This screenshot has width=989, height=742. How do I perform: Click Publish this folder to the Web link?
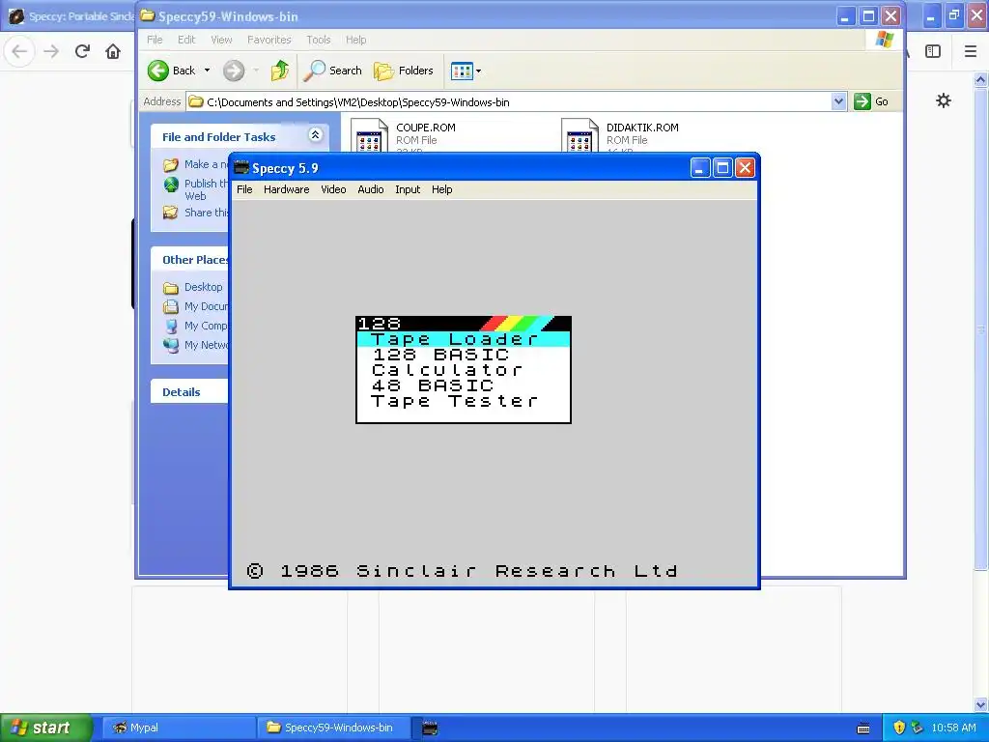point(196,189)
